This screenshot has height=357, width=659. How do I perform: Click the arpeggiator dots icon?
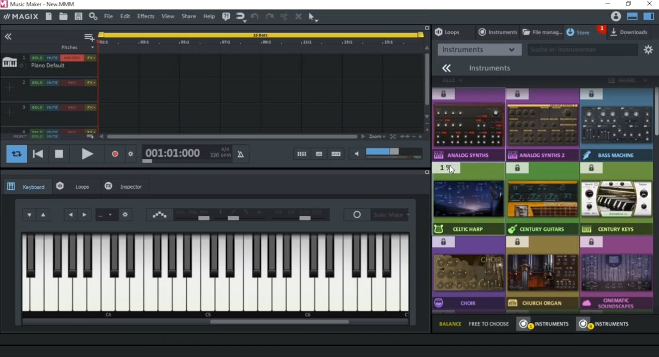coord(159,215)
